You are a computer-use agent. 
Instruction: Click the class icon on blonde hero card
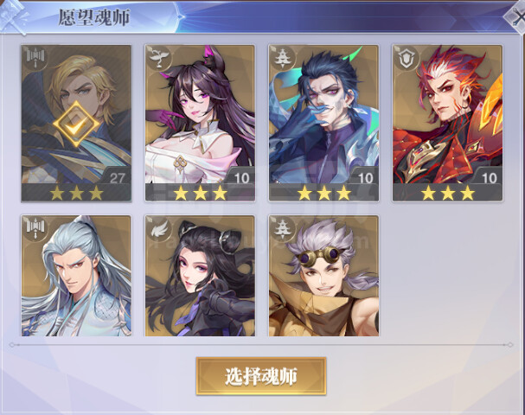click(35, 58)
